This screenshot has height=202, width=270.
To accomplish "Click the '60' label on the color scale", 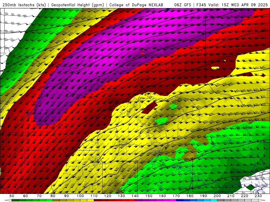I will (26, 196).
